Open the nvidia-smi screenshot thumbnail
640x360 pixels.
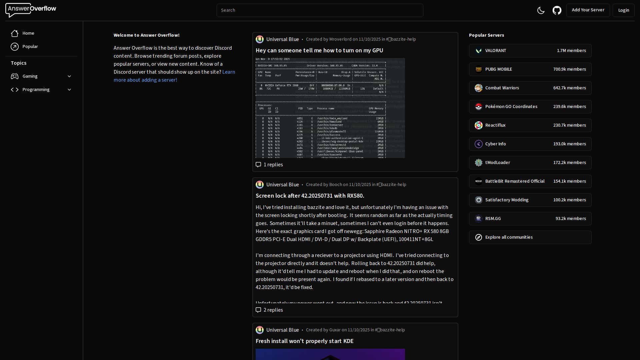(330, 108)
